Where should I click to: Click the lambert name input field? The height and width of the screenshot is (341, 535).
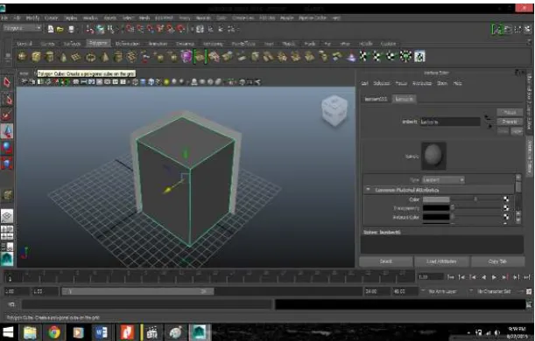[450, 122]
